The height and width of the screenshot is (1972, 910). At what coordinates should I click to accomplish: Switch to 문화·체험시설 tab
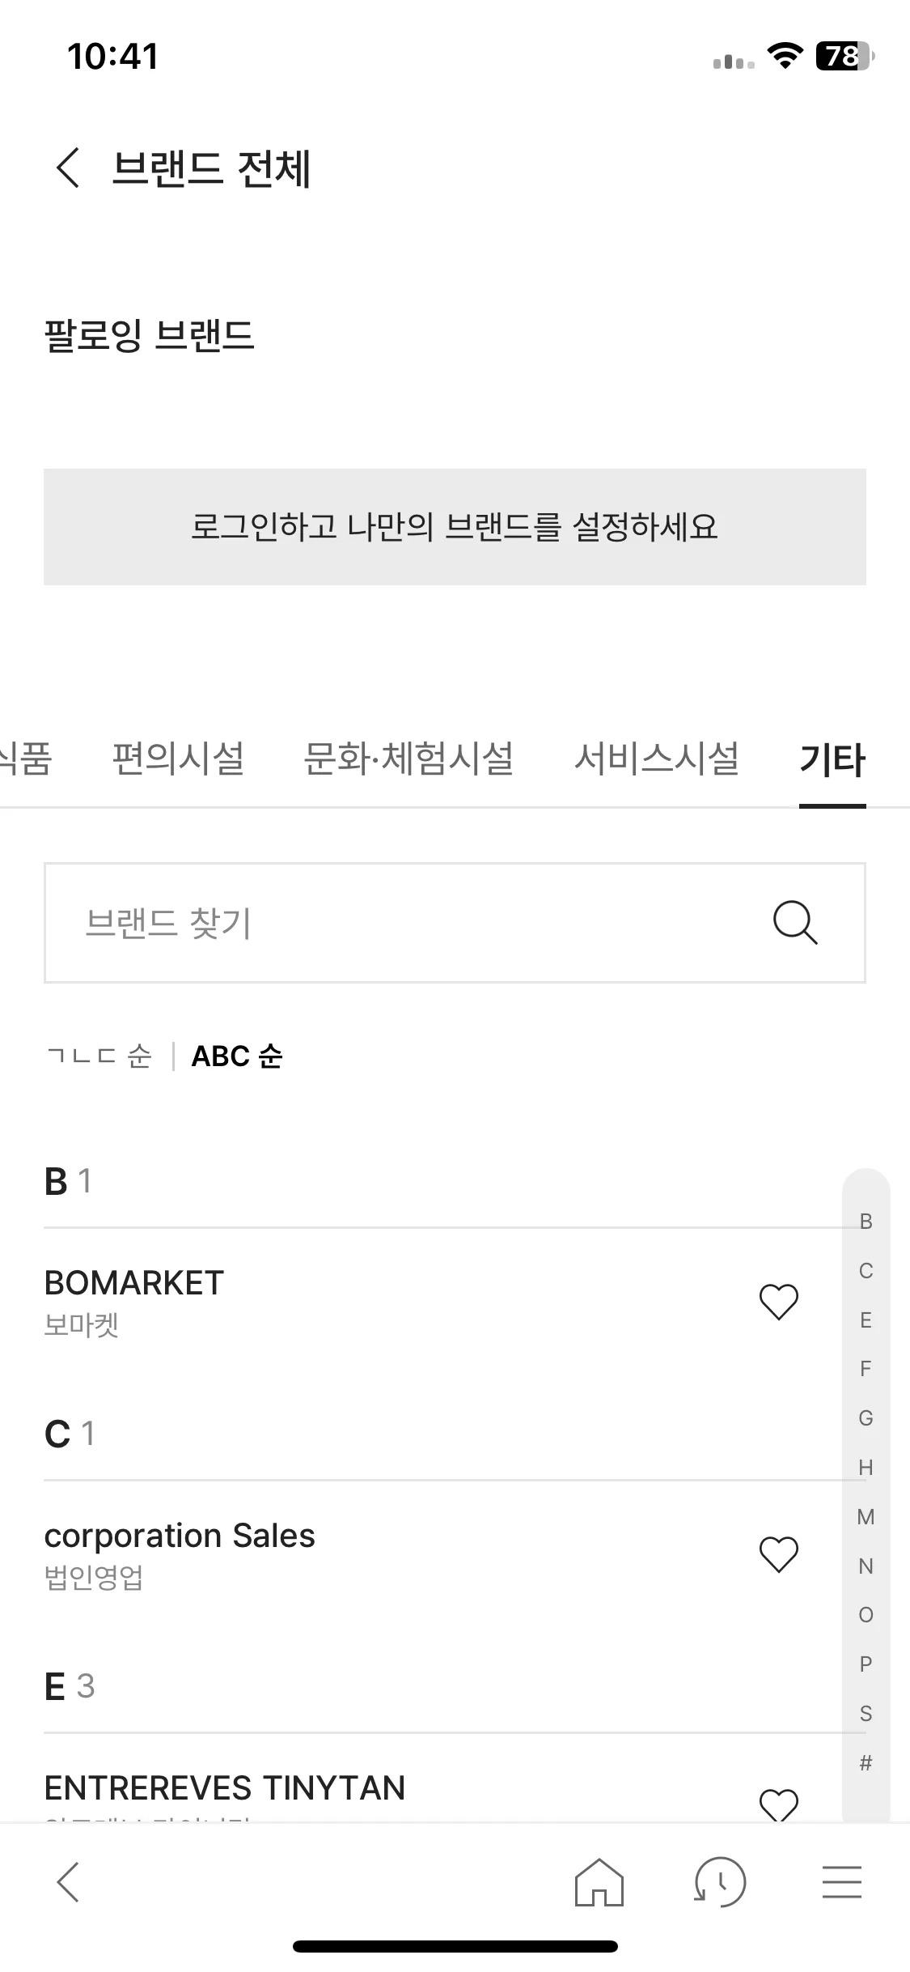tap(408, 759)
